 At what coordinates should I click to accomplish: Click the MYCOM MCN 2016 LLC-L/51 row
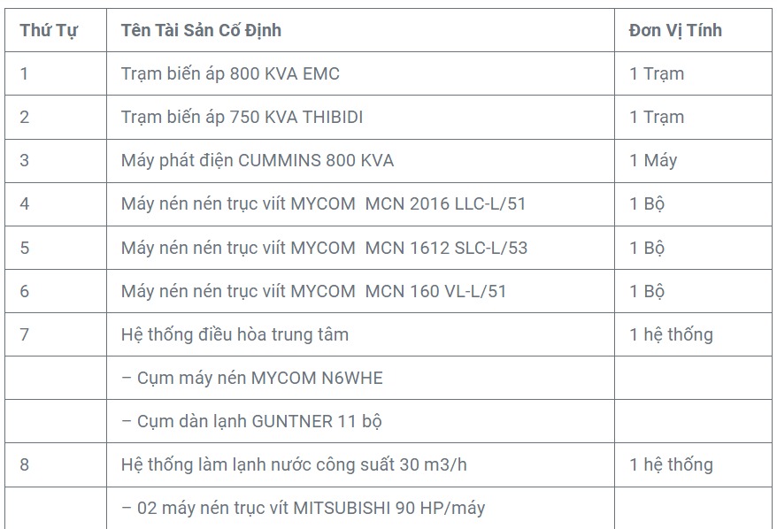point(323,203)
